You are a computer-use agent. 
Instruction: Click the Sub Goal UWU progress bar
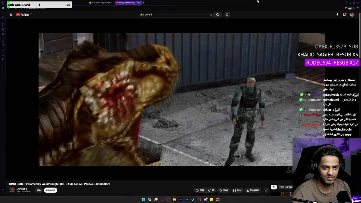(39, 5)
